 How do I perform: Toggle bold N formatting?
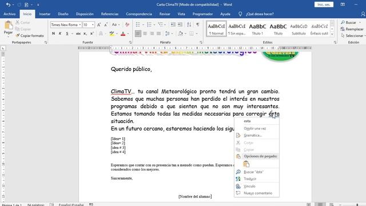(53, 34)
